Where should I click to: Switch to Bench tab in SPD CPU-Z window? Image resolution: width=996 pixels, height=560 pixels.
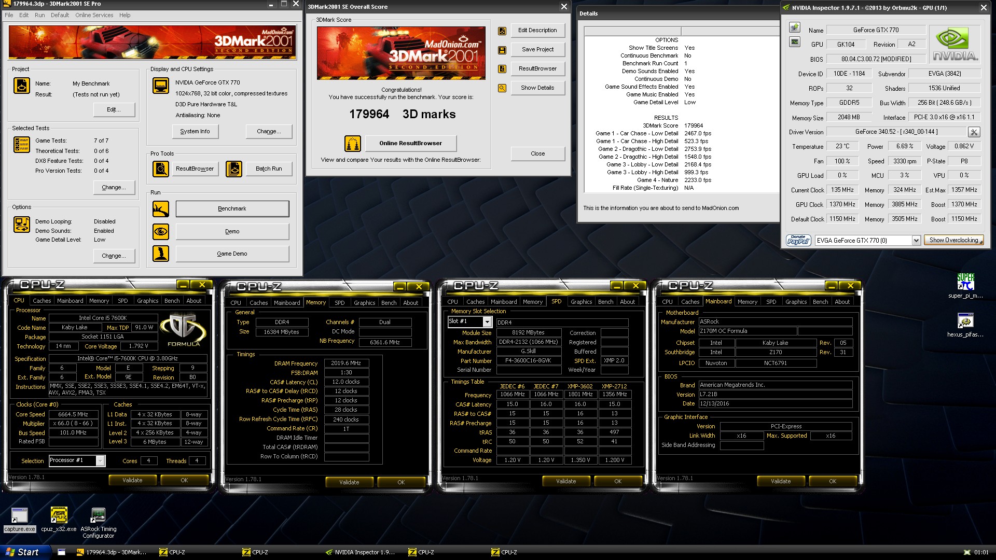[606, 302]
